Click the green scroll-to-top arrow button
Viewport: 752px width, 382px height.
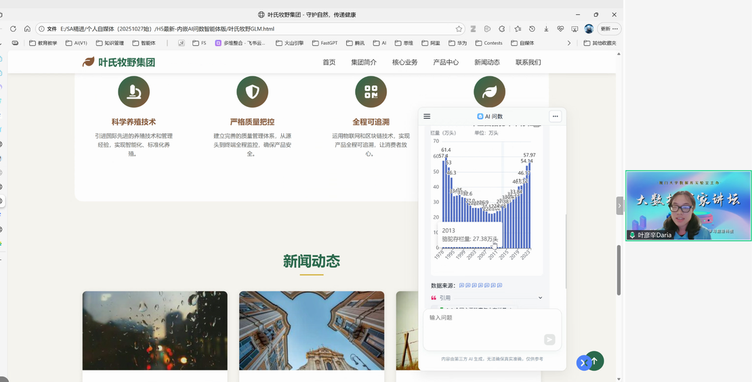594,361
